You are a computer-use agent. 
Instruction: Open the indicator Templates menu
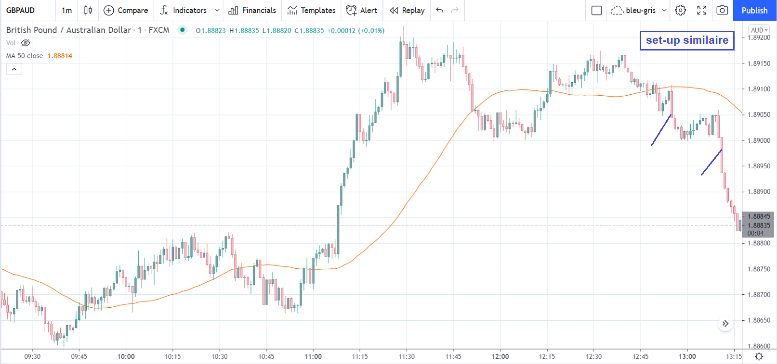coord(311,10)
